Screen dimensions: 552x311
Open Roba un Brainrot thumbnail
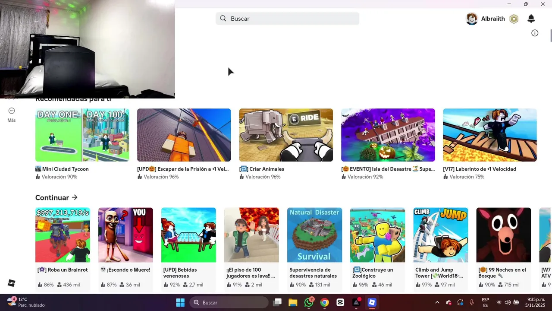tap(63, 235)
